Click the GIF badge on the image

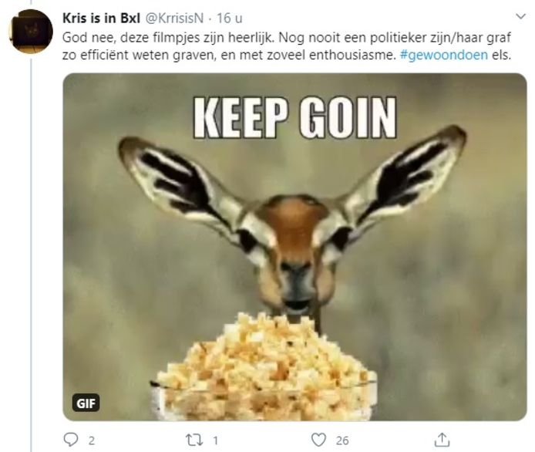86,403
